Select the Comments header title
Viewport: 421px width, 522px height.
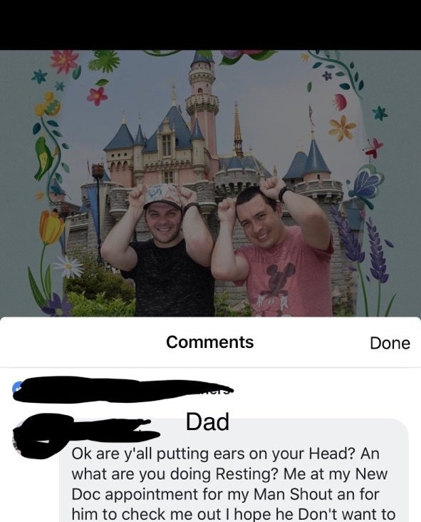[x=210, y=342]
